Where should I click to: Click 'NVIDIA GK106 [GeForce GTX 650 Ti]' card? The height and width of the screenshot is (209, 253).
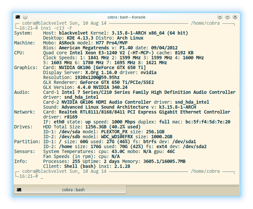coord(102,67)
